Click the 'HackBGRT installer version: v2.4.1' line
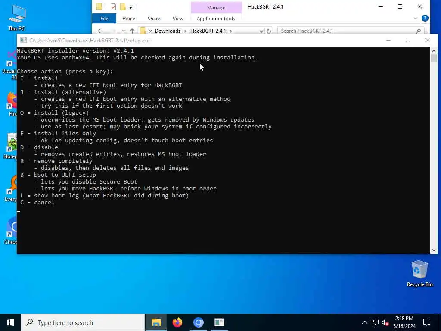Screen dimensions: 441x331 click(75, 51)
